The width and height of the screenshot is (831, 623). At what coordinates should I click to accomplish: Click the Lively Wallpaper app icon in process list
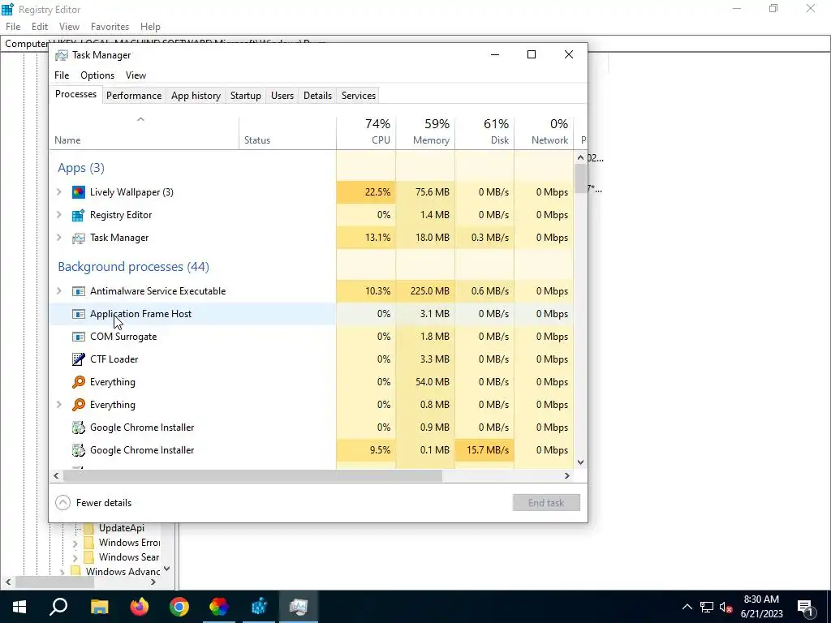(x=79, y=192)
